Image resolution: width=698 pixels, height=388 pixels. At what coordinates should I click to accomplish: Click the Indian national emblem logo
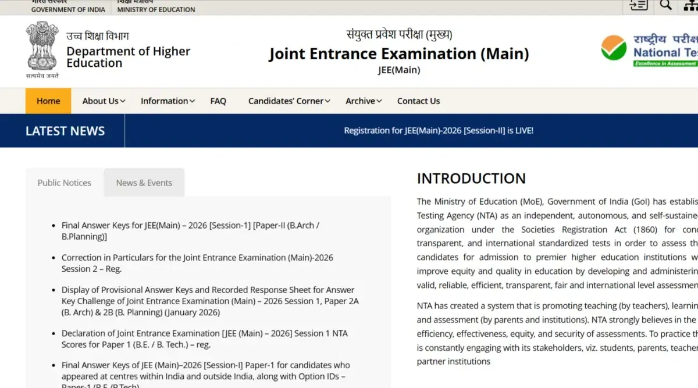[42, 49]
